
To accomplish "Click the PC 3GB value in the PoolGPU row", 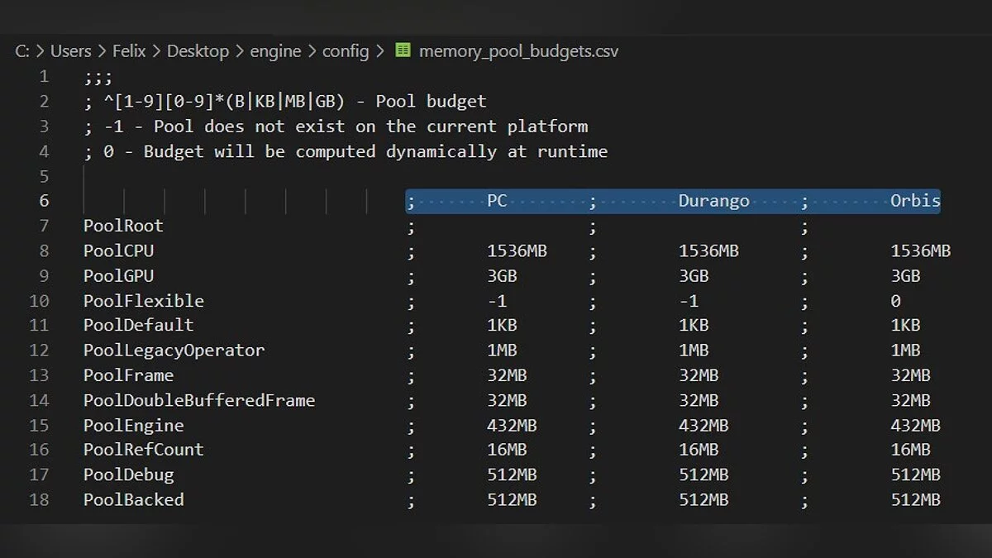I will pos(502,276).
